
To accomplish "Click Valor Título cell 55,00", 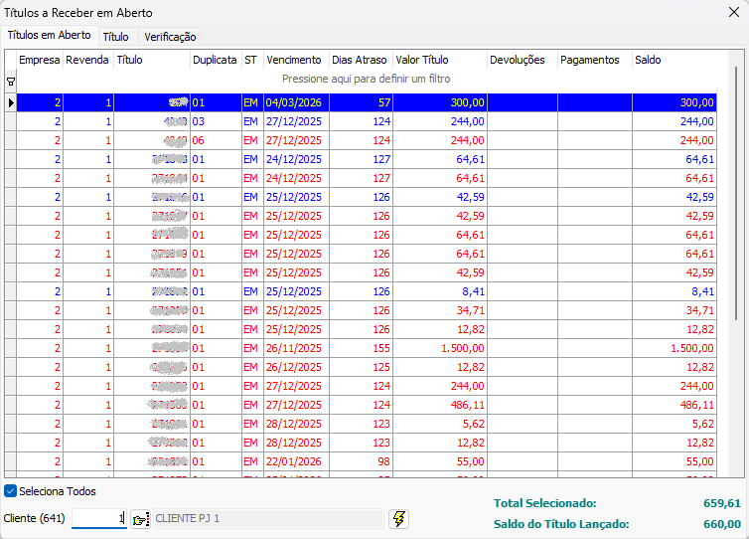I will [439, 461].
